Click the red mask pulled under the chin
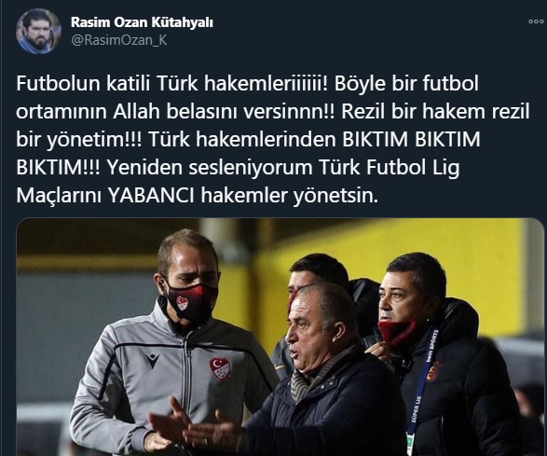Screen dimensions: 547x456 [398, 331]
